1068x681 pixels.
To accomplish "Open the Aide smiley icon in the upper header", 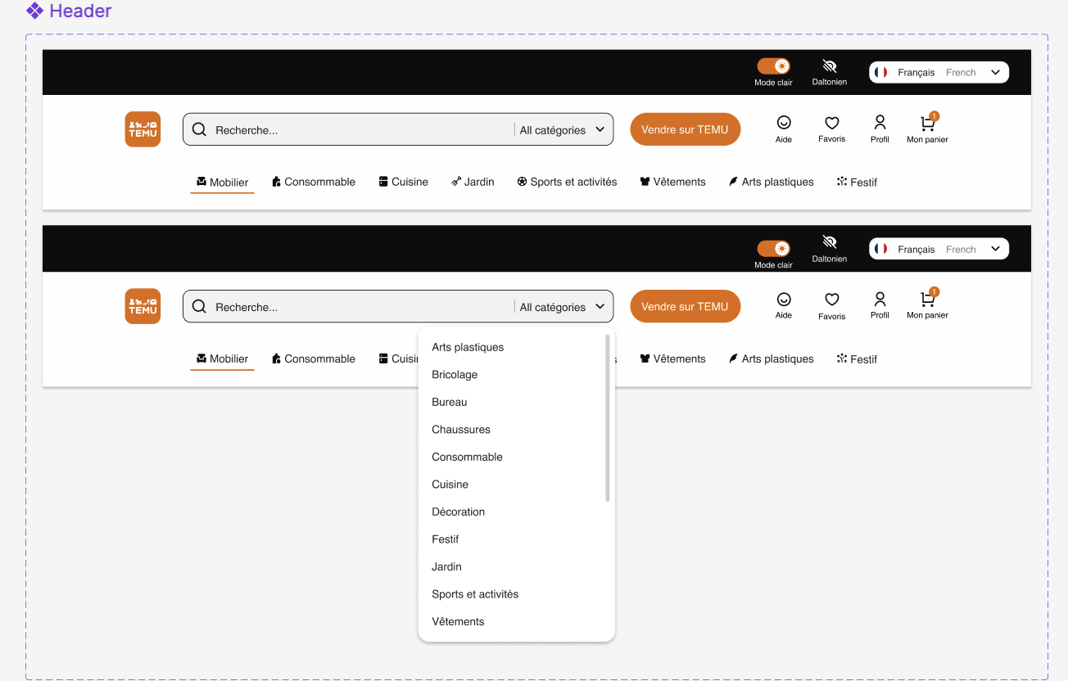I will point(784,123).
